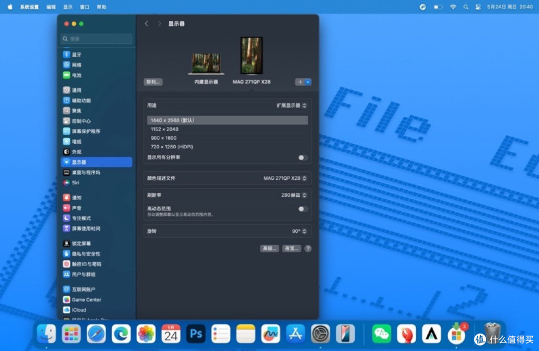
Task: Open Wi-Fi status in menu bar
Action: (453, 7)
